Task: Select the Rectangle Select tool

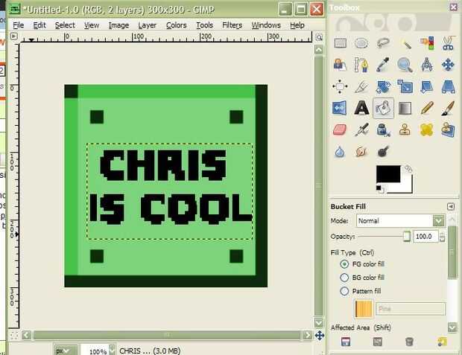Action: tap(341, 43)
